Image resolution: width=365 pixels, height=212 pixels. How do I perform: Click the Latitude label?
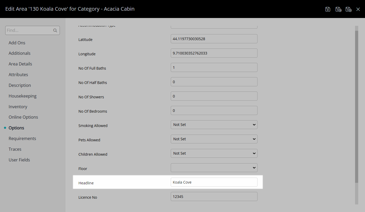[x=85, y=40]
